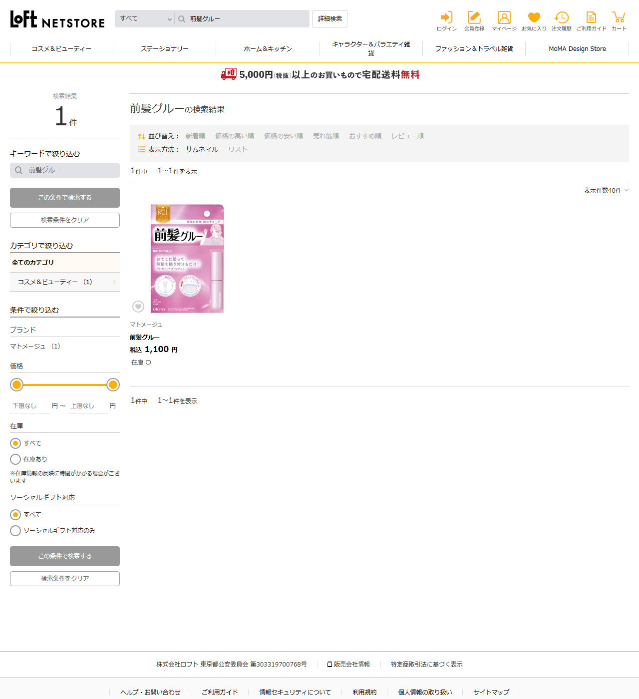
Task: Add product to favorites heart button
Action: [138, 307]
